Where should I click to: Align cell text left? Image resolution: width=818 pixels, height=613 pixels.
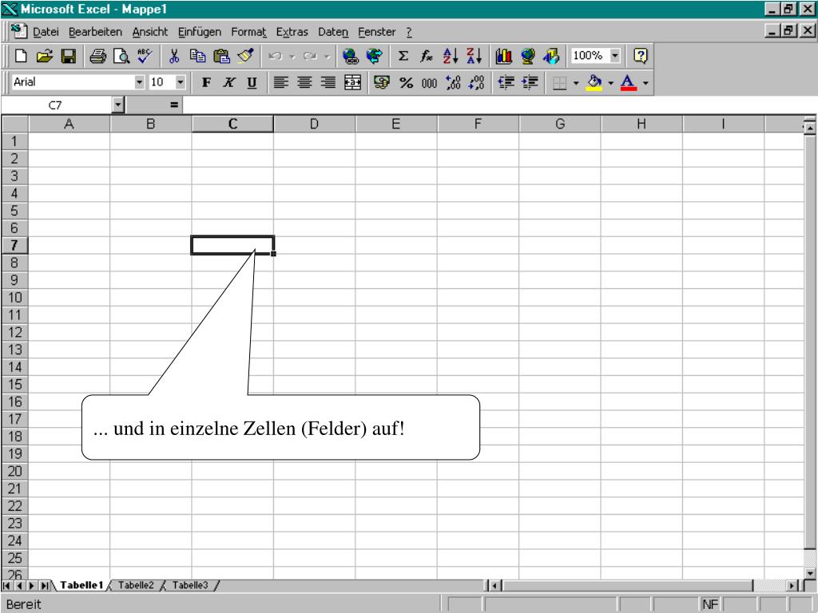point(281,82)
